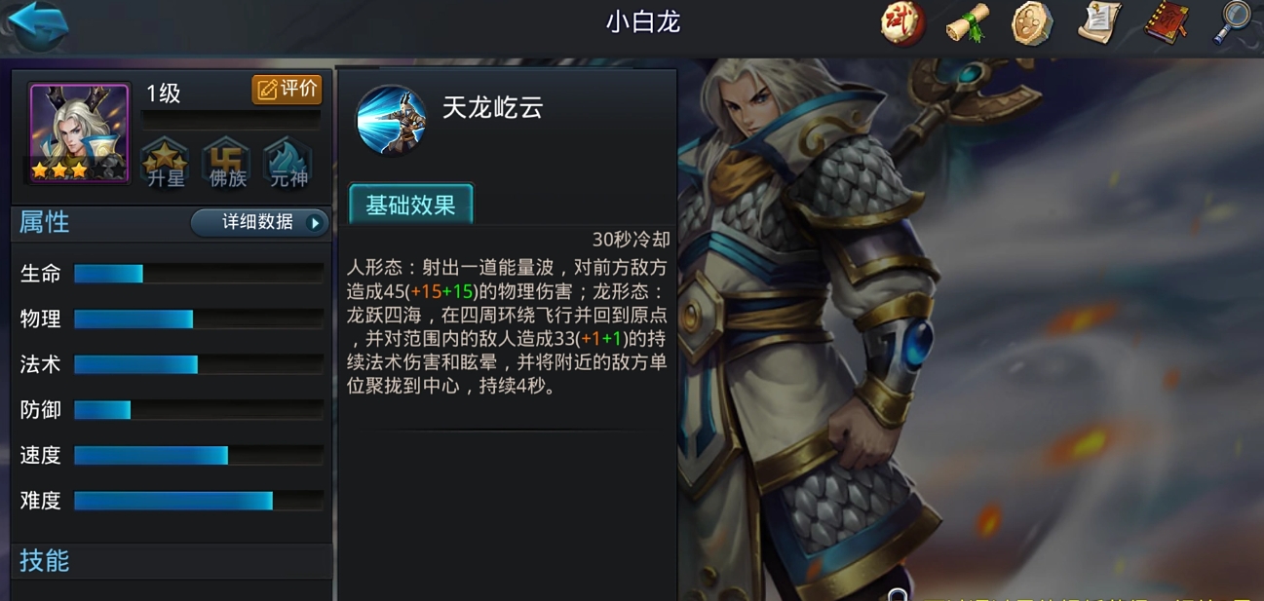
Task: Open the 元神 flame icon
Action: [x=288, y=163]
